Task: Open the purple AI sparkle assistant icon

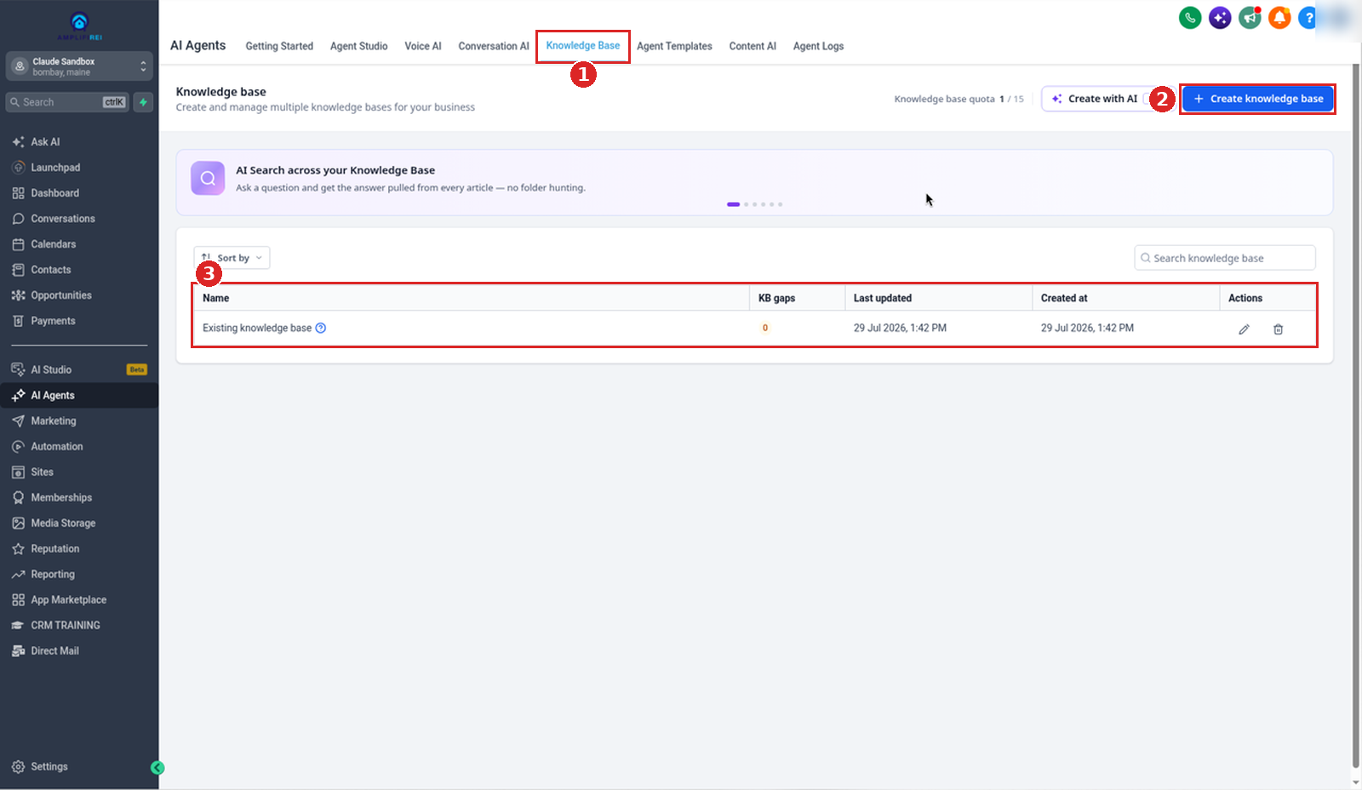Action: pyautogui.click(x=1220, y=18)
